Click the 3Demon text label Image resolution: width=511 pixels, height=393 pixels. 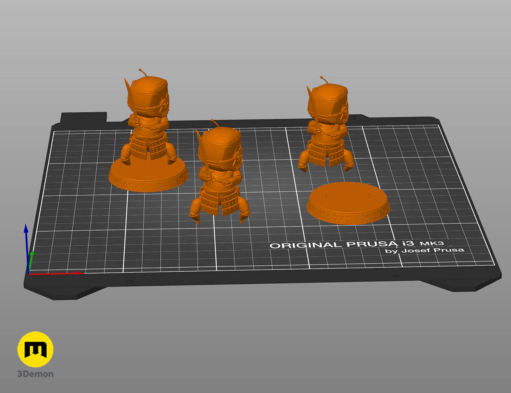(x=35, y=374)
